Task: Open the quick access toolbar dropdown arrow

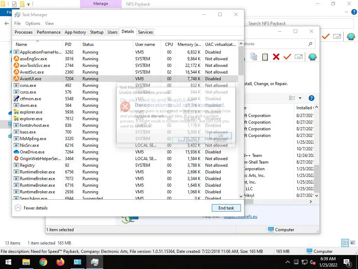Action: 28,4
